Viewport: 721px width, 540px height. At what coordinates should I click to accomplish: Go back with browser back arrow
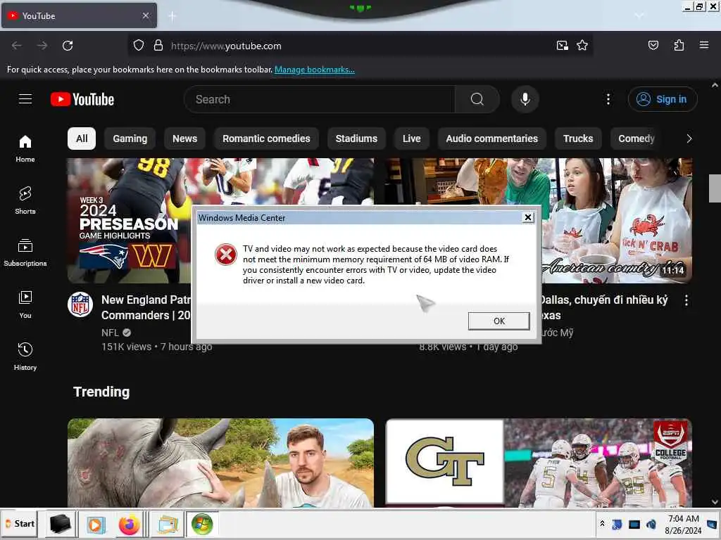pos(17,46)
